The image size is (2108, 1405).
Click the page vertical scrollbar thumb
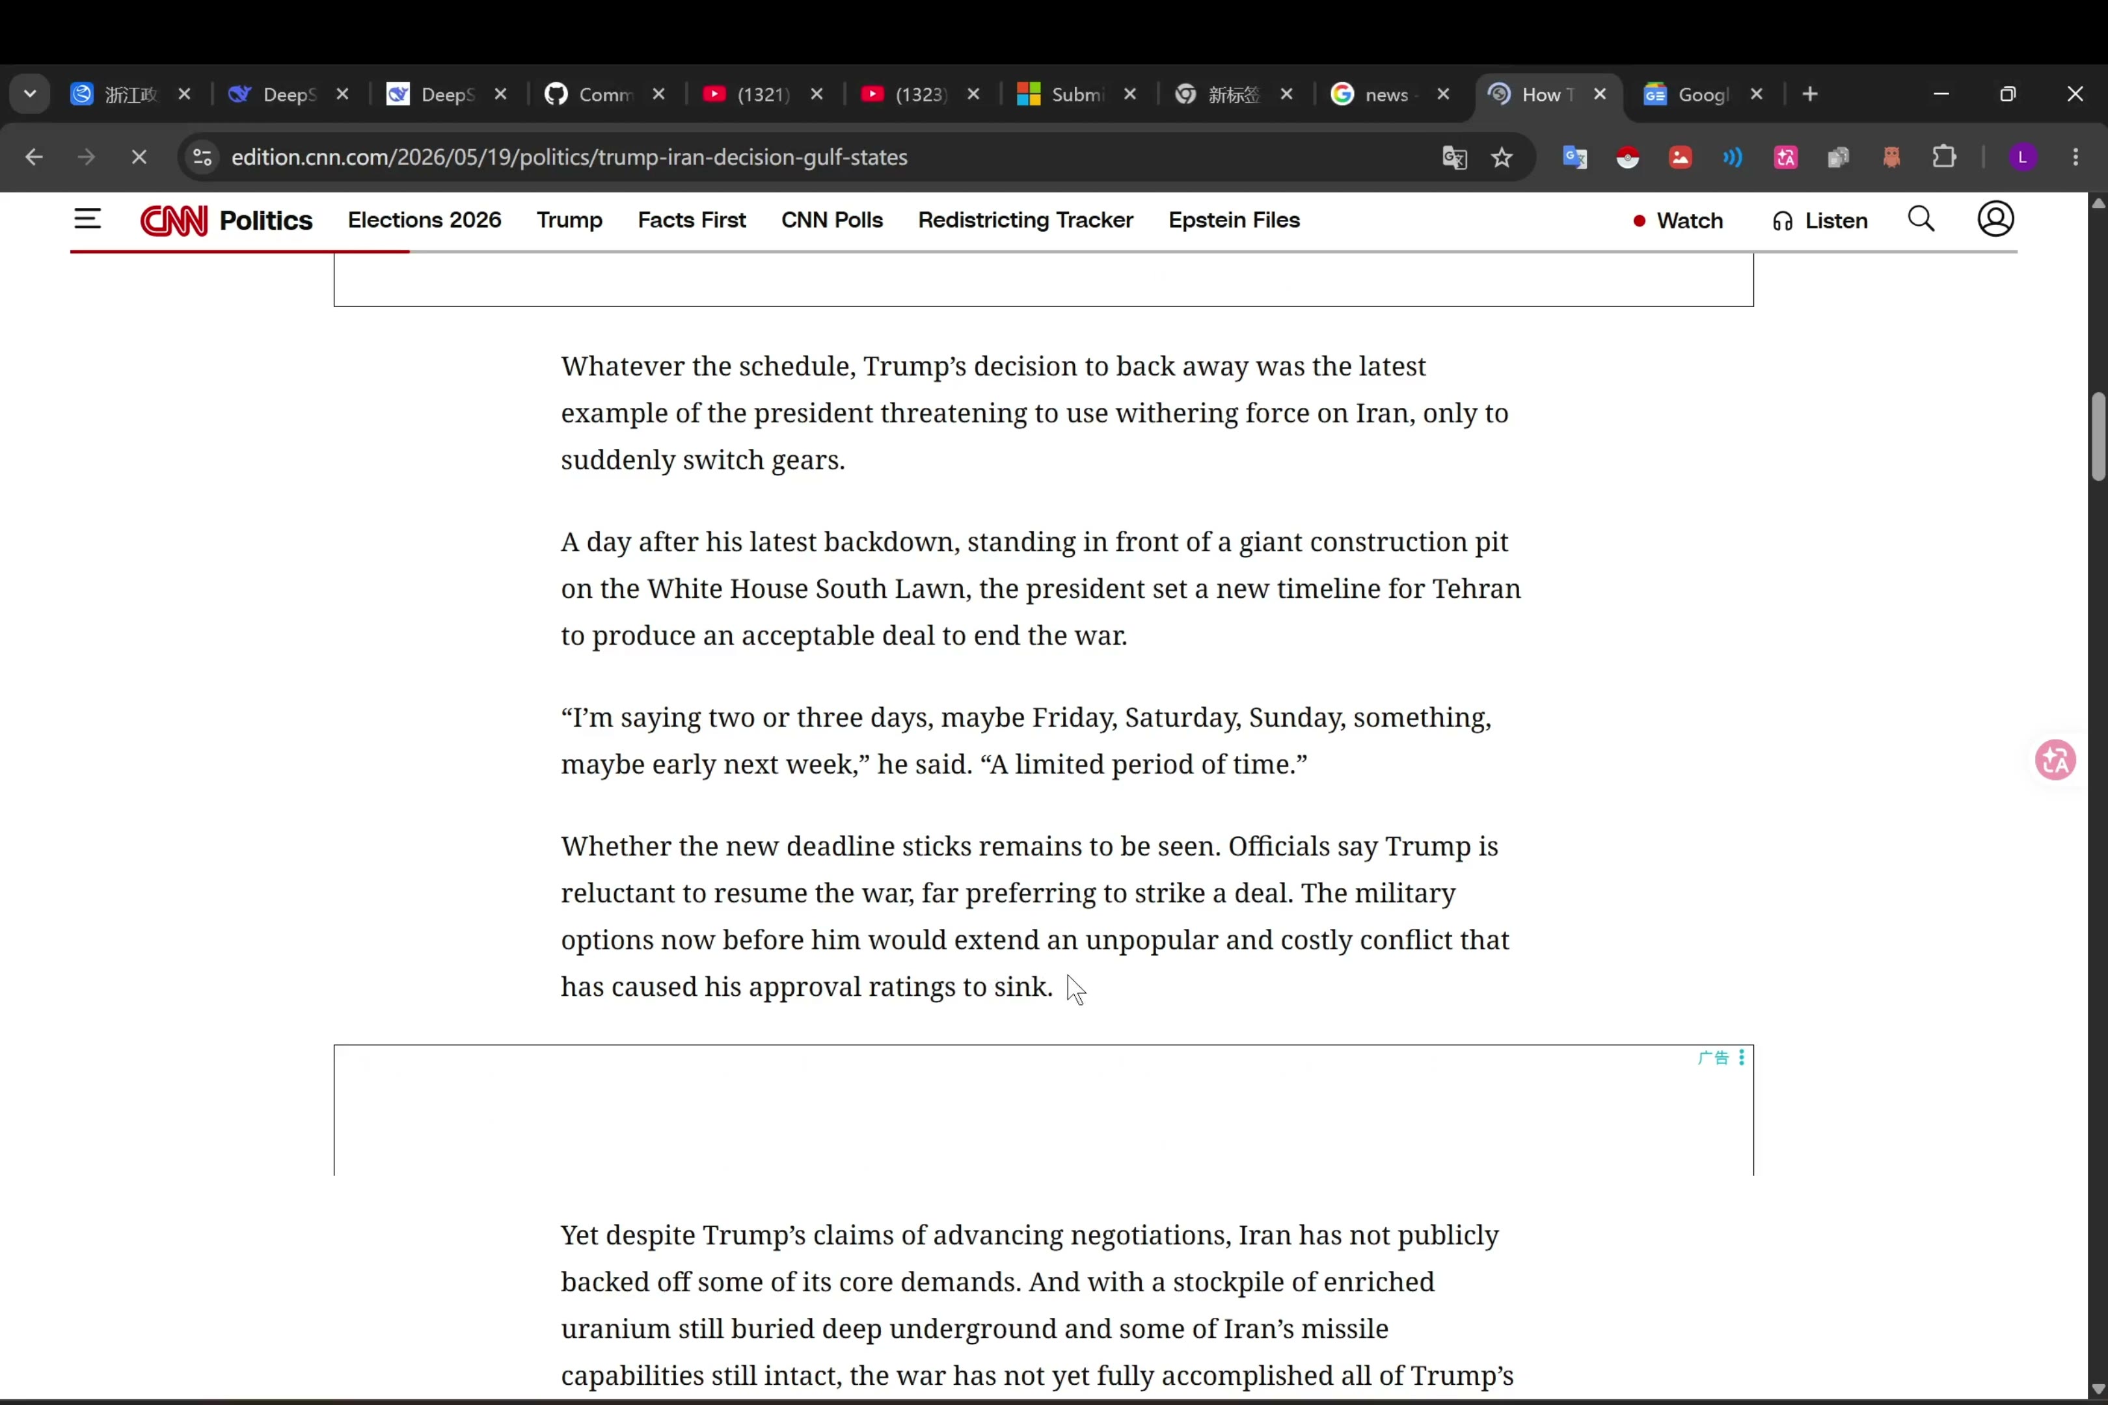click(2098, 436)
